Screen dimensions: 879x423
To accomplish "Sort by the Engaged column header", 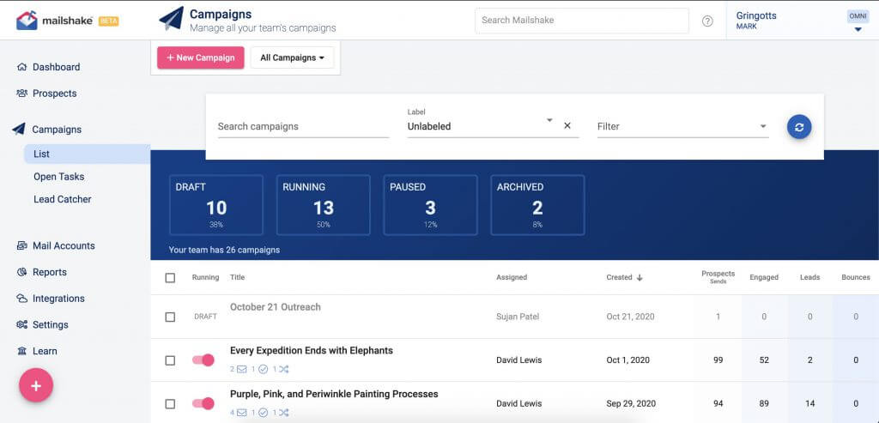I will tap(763, 277).
